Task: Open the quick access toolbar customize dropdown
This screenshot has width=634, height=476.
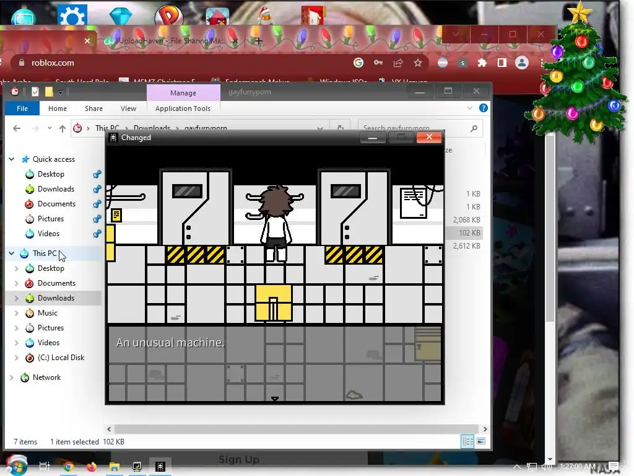Action: pyautogui.click(x=60, y=93)
